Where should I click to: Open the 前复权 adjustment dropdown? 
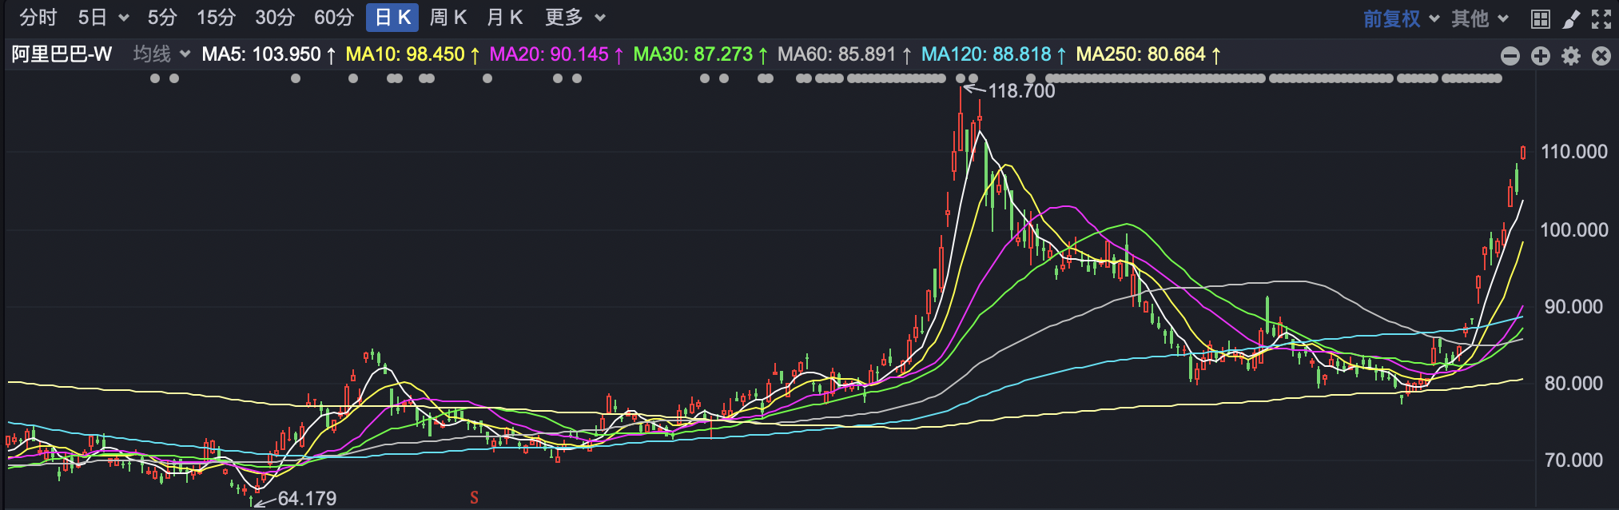coord(1400,18)
